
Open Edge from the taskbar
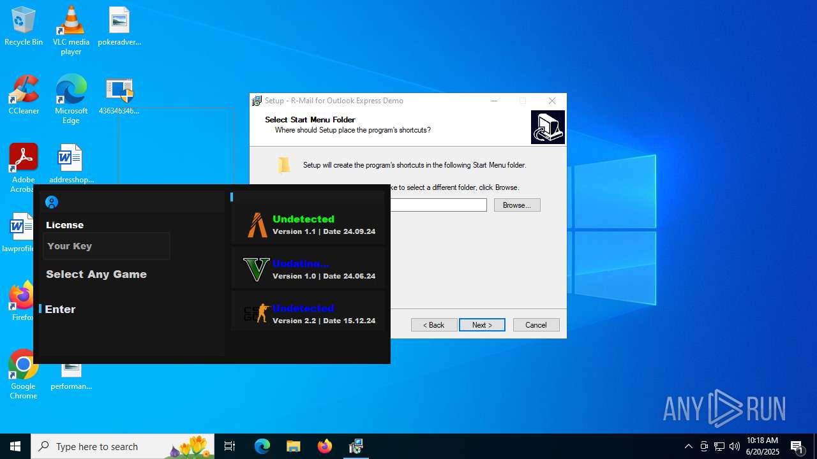[262, 446]
